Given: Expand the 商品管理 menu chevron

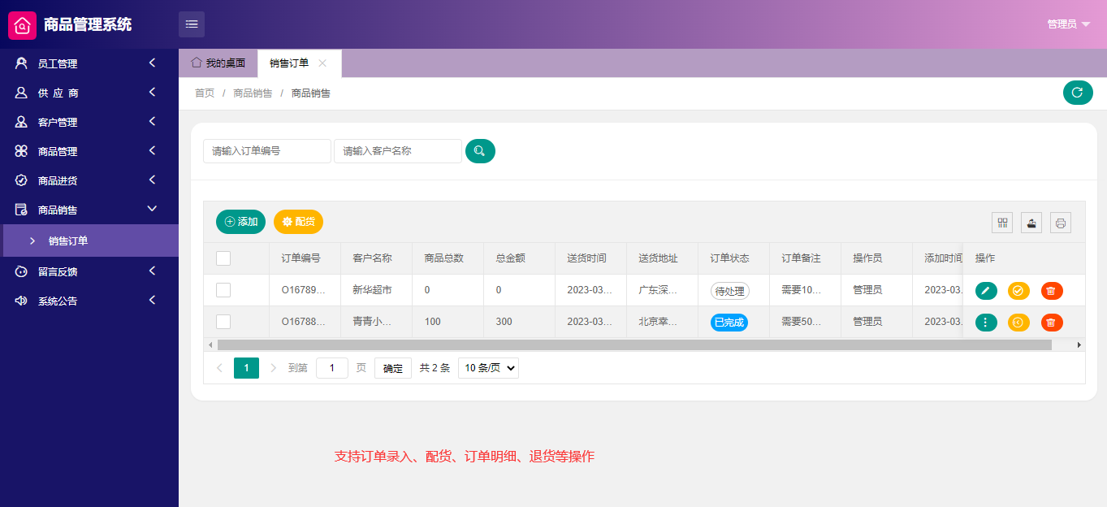Looking at the screenshot, I should (x=152, y=151).
